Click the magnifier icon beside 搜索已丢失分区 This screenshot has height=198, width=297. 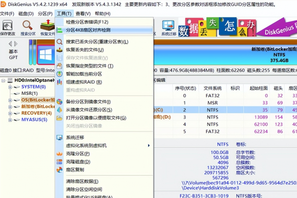[x=59, y=42]
